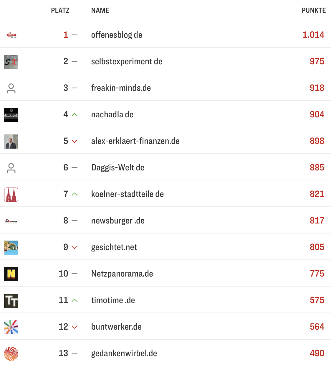Open the gesichtet.net link
Viewport: 331px width, 365px height.
coord(114,247)
